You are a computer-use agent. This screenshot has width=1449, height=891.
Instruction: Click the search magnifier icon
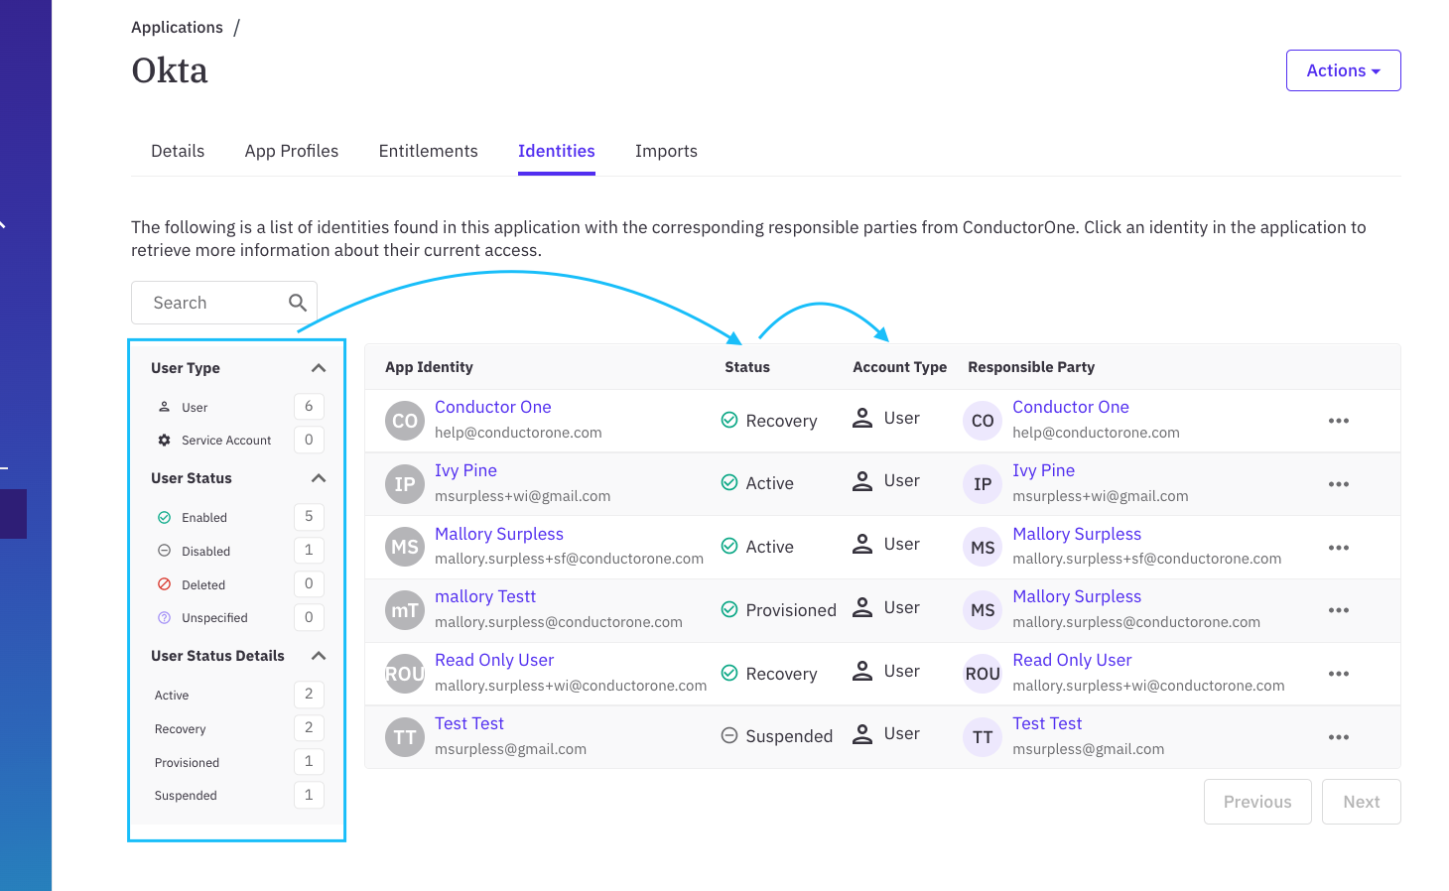(298, 303)
